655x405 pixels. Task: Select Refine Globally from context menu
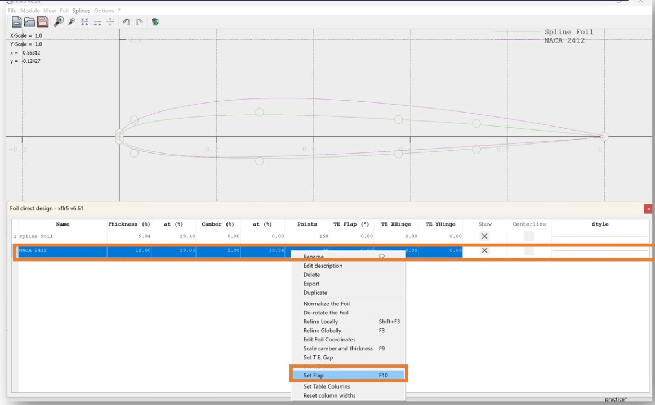pyautogui.click(x=322, y=331)
